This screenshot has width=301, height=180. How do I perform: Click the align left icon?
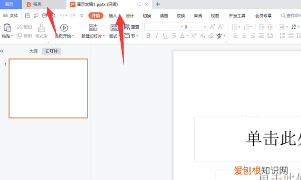tap(236, 35)
